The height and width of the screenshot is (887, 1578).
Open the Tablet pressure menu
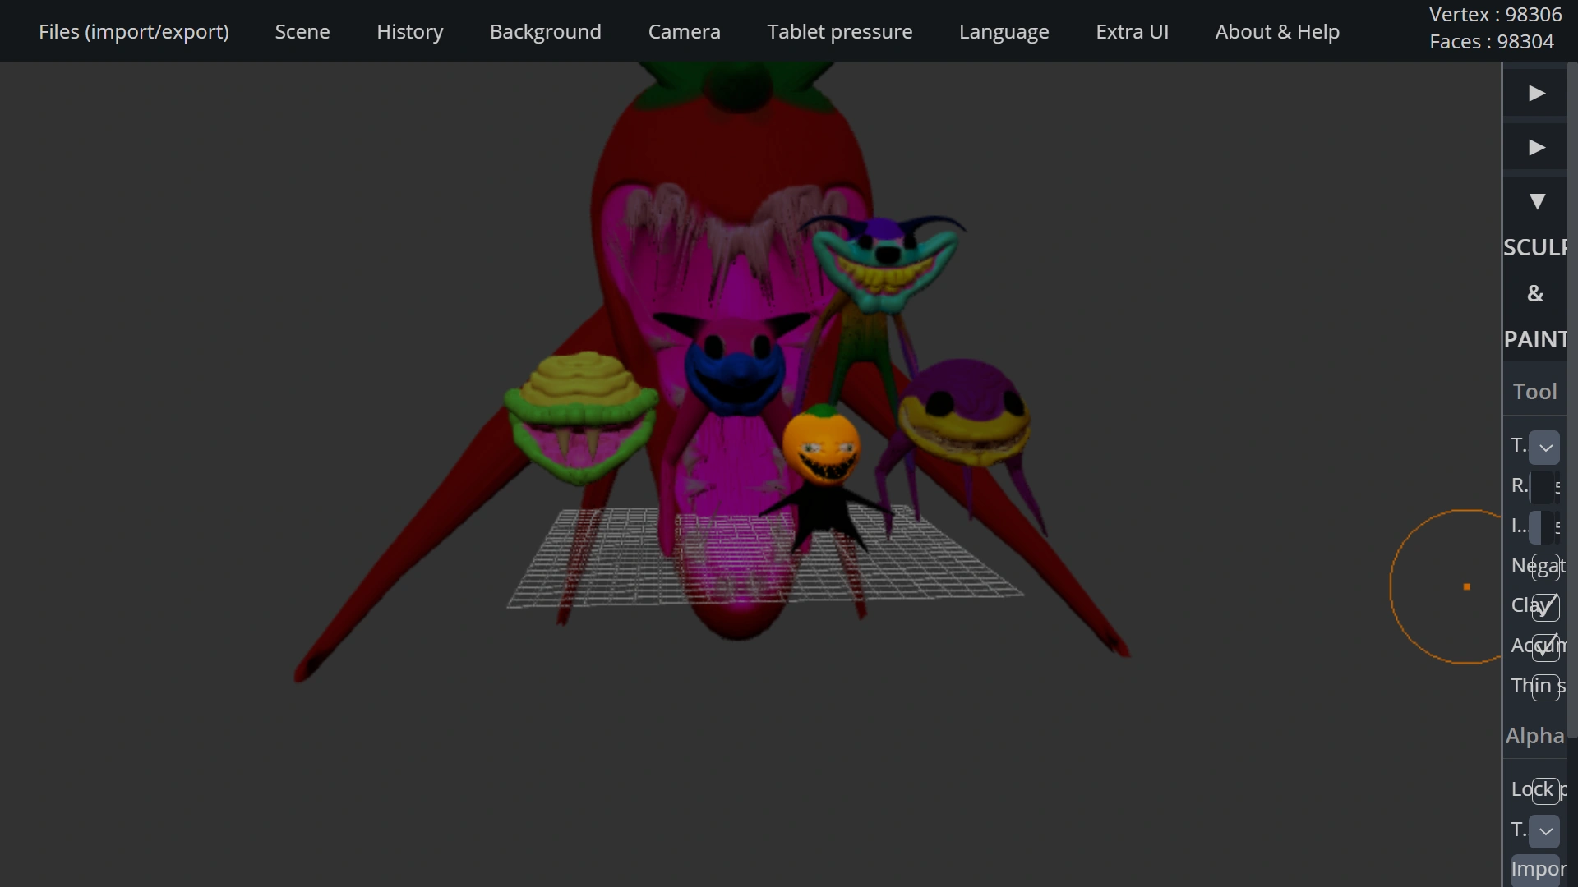(x=839, y=31)
